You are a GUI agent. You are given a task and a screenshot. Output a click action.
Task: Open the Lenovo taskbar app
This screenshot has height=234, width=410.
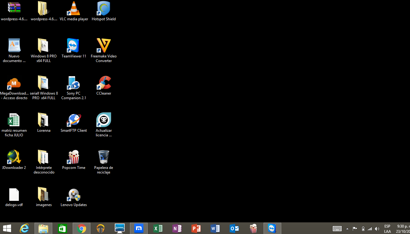[x=120, y=228]
